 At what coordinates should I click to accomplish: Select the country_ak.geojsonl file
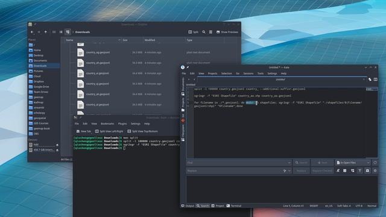(x=98, y=94)
